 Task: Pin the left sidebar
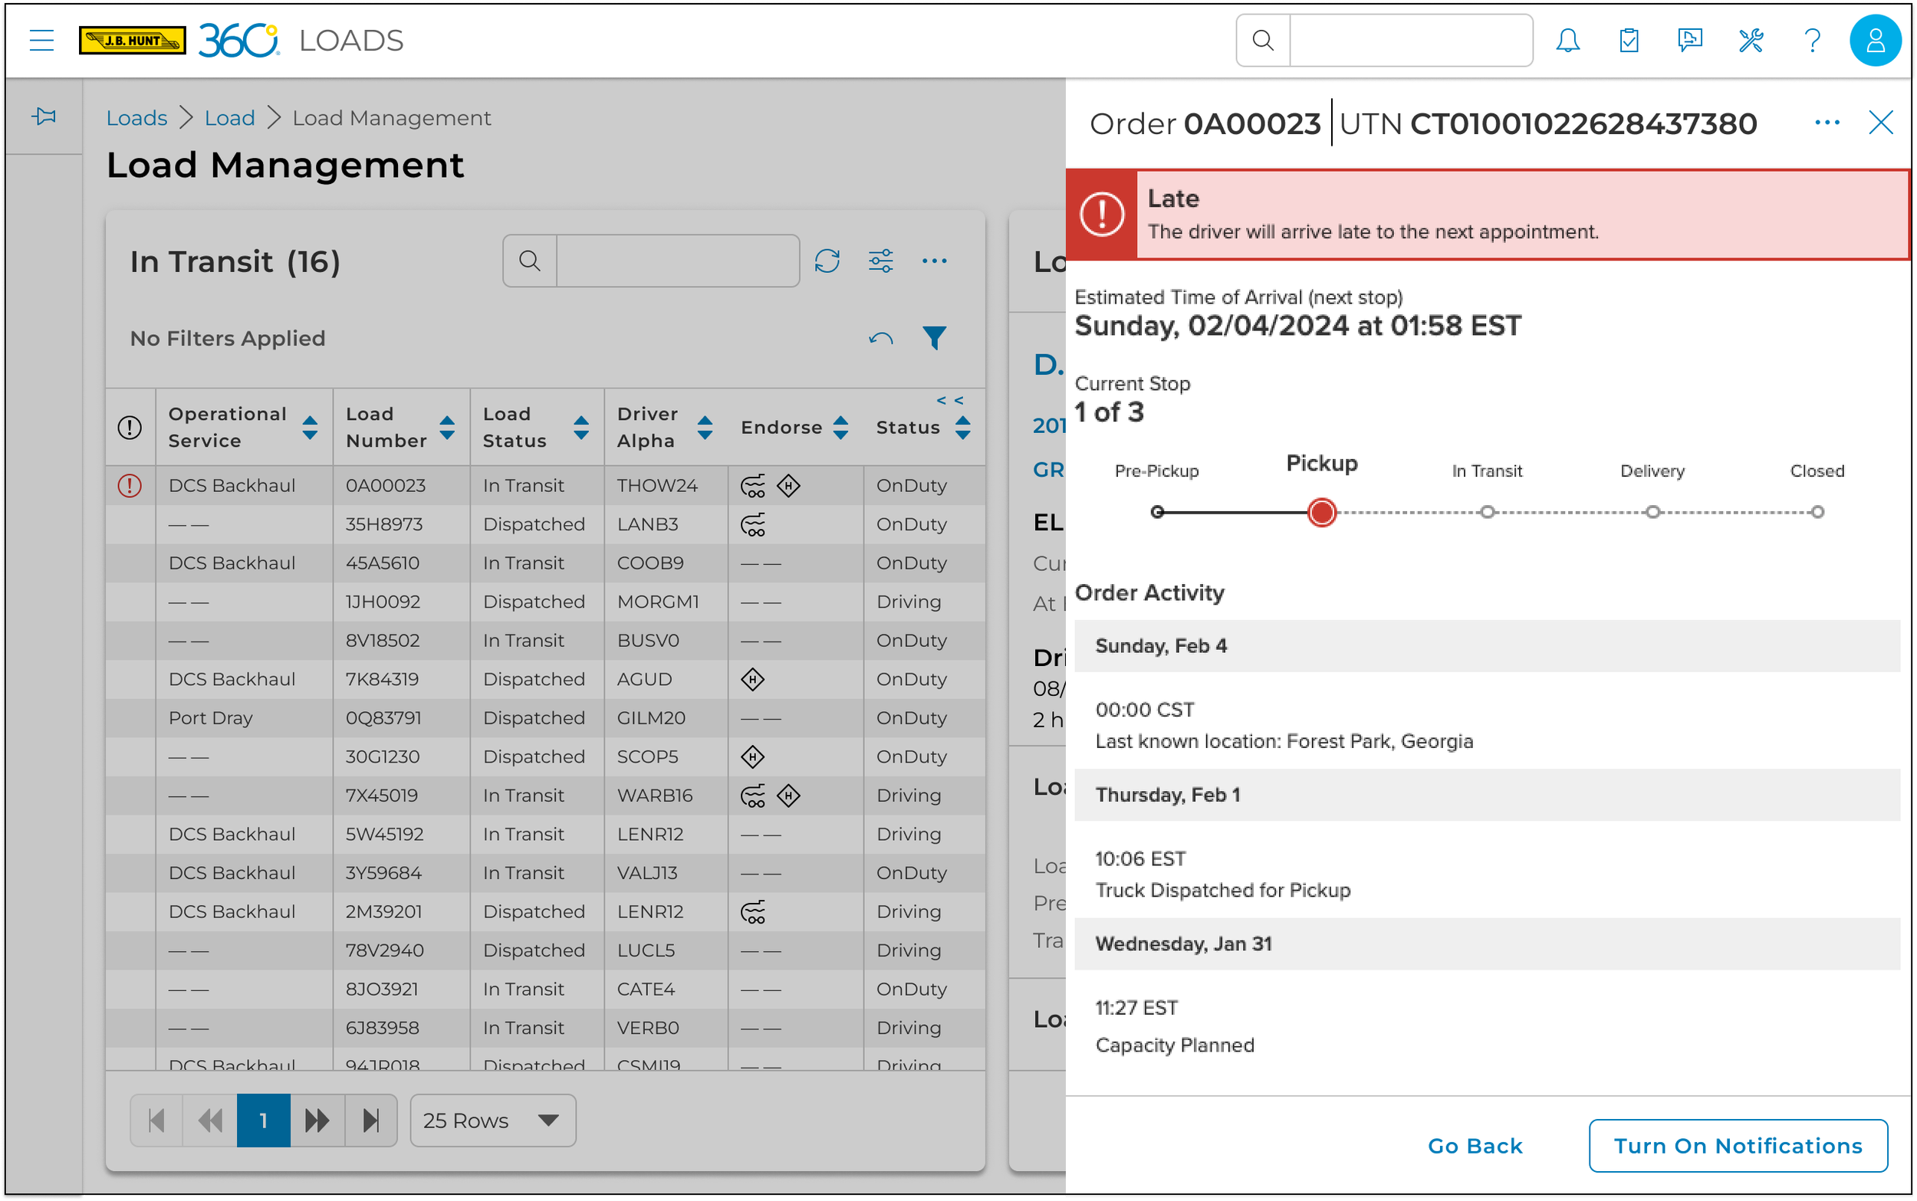pos(44,116)
